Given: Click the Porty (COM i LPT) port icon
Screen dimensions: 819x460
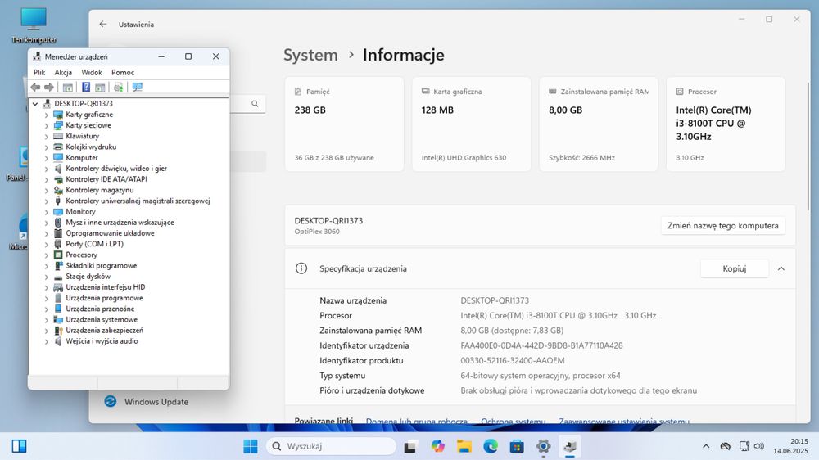Looking at the screenshot, I should pos(58,244).
